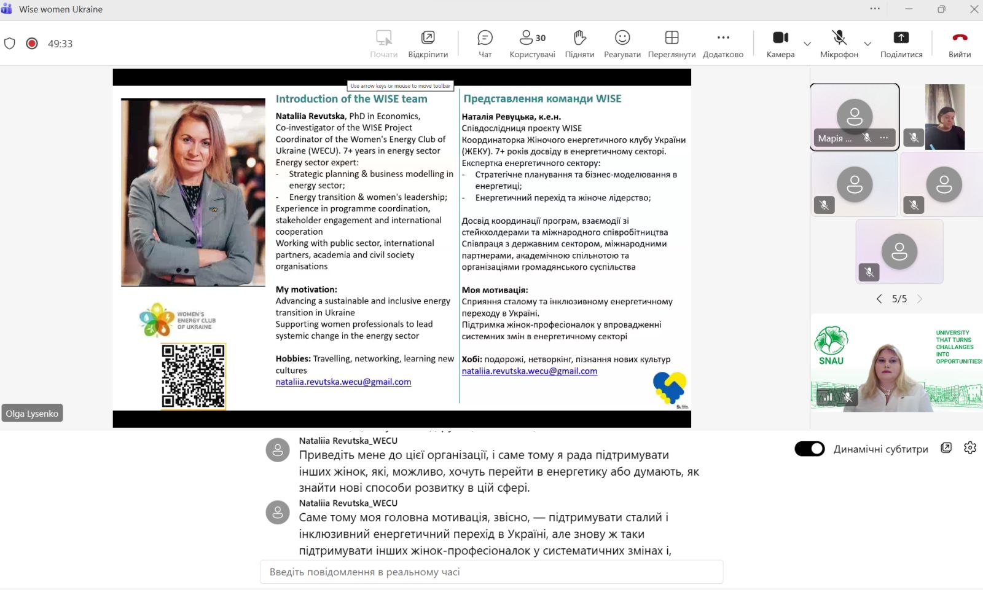
Task: Open the reactions menu
Action: pos(622,44)
